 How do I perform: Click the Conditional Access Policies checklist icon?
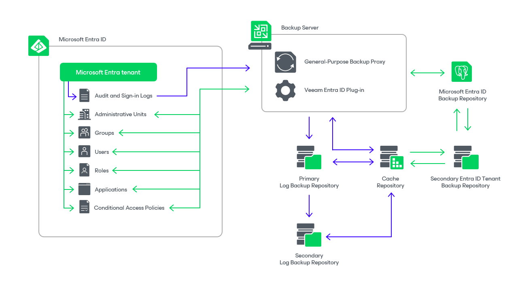click(84, 207)
